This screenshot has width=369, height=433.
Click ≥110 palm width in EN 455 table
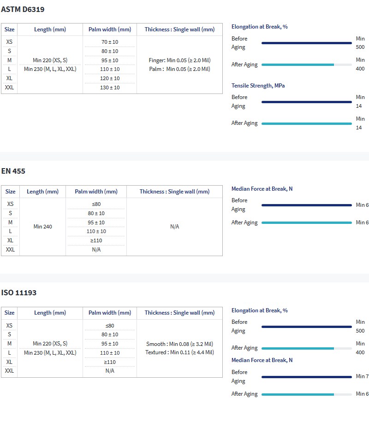[x=96, y=240]
